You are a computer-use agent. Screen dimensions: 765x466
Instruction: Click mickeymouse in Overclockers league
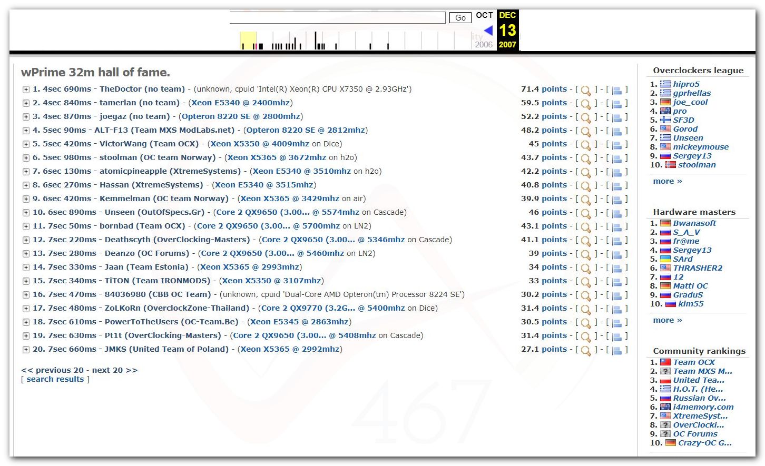(701, 147)
